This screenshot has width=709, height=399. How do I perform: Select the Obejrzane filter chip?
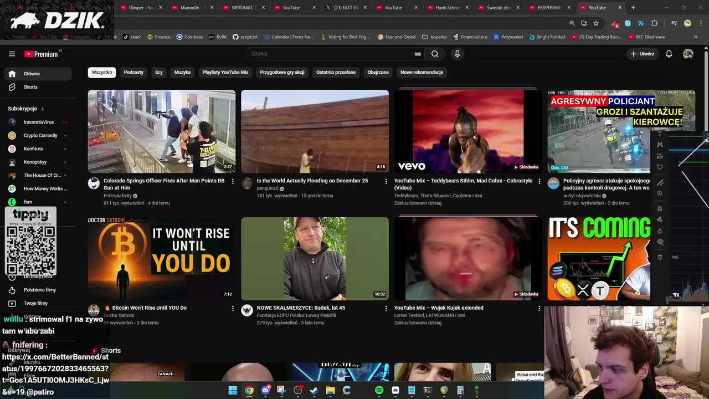(378, 72)
